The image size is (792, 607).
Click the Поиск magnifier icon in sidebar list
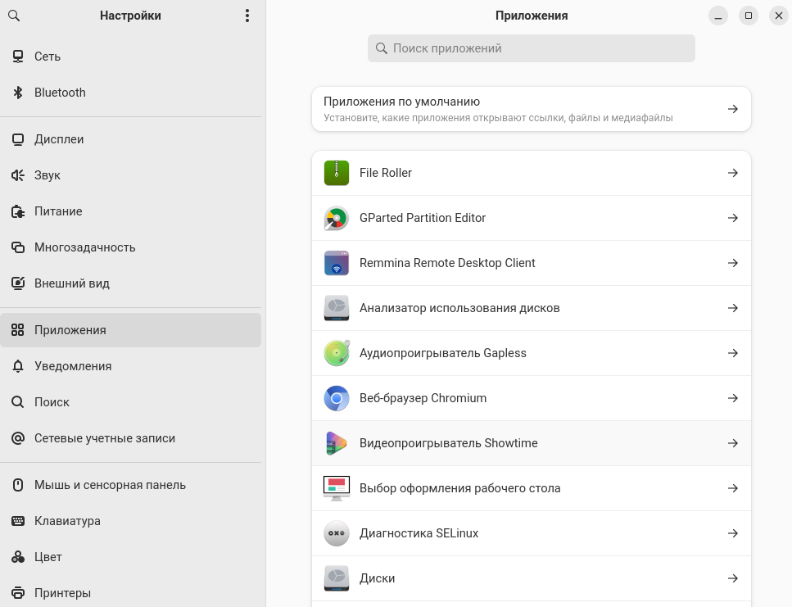pos(18,402)
